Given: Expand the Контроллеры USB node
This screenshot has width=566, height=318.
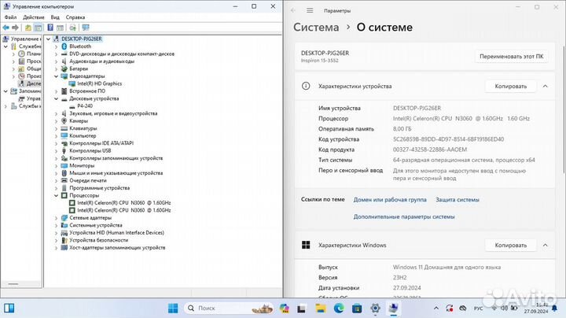Looking at the screenshot, I should pyautogui.click(x=56, y=150).
